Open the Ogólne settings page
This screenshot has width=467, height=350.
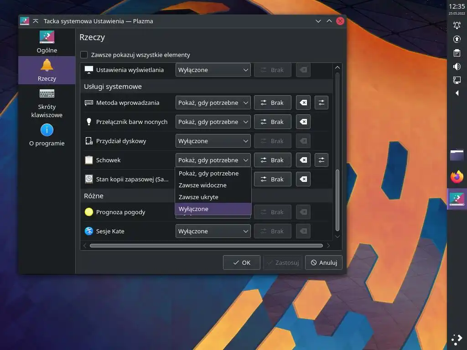pyautogui.click(x=47, y=42)
